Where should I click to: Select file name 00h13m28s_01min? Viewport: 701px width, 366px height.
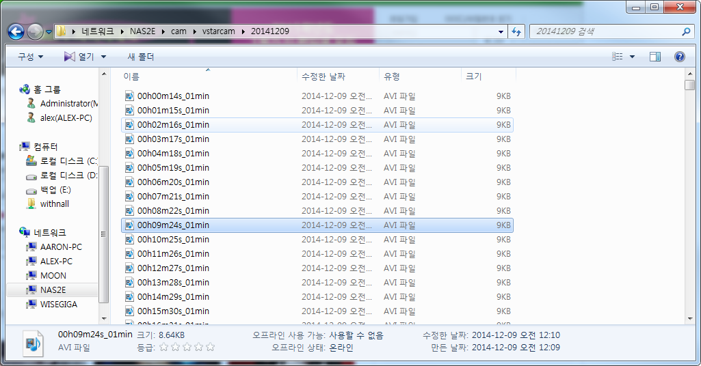click(x=173, y=282)
